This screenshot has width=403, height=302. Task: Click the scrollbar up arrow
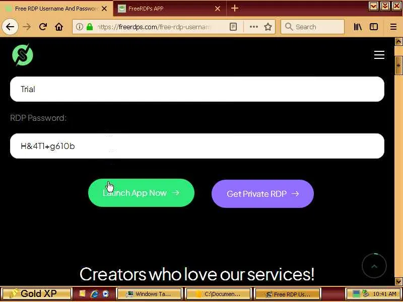[398, 42]
